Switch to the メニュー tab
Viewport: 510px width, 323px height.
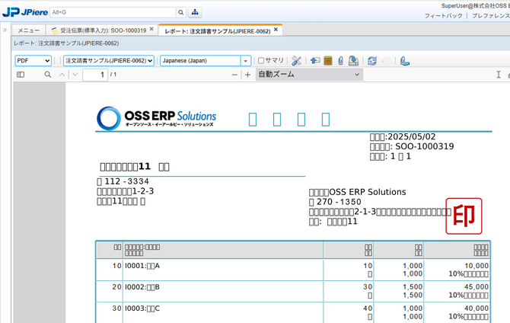pyautogui.click(x=29, y=30)
